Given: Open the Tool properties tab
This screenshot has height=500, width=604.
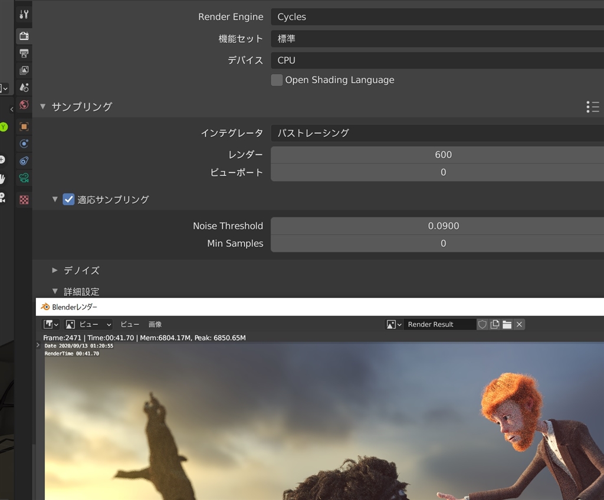Looking at the screenshot, I should pos(24,15).
